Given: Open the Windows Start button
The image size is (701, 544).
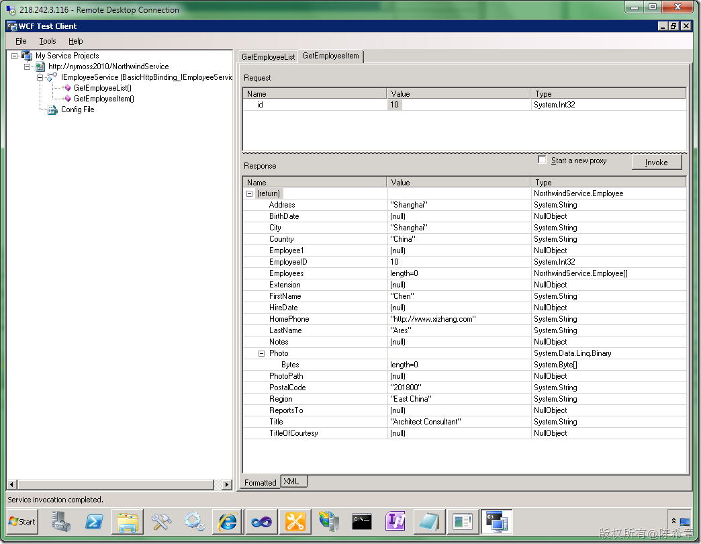Looking at the screenshot, I should coord(22,522).
